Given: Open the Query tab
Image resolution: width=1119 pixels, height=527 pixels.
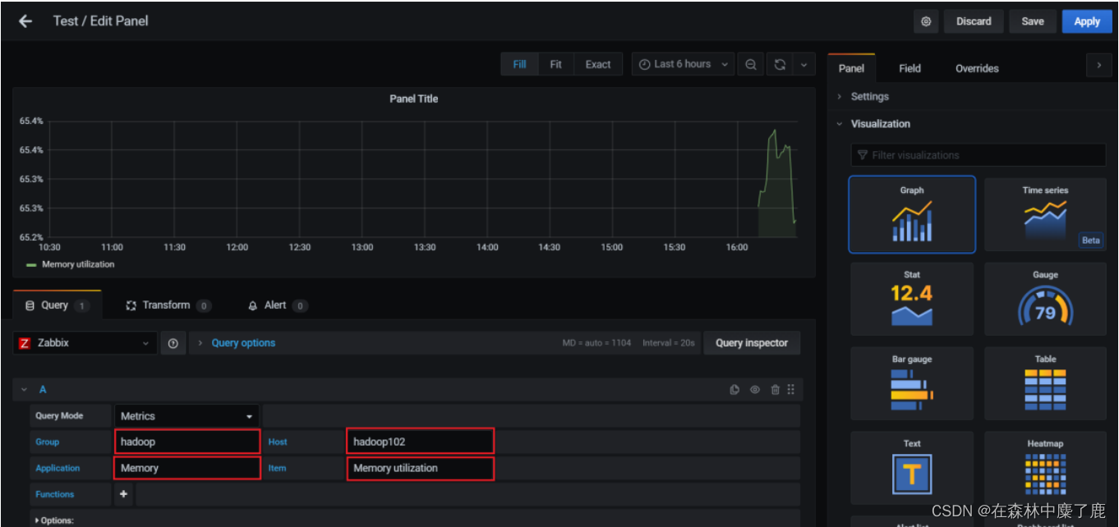Looking at the screenshot, I should [57, 305].
